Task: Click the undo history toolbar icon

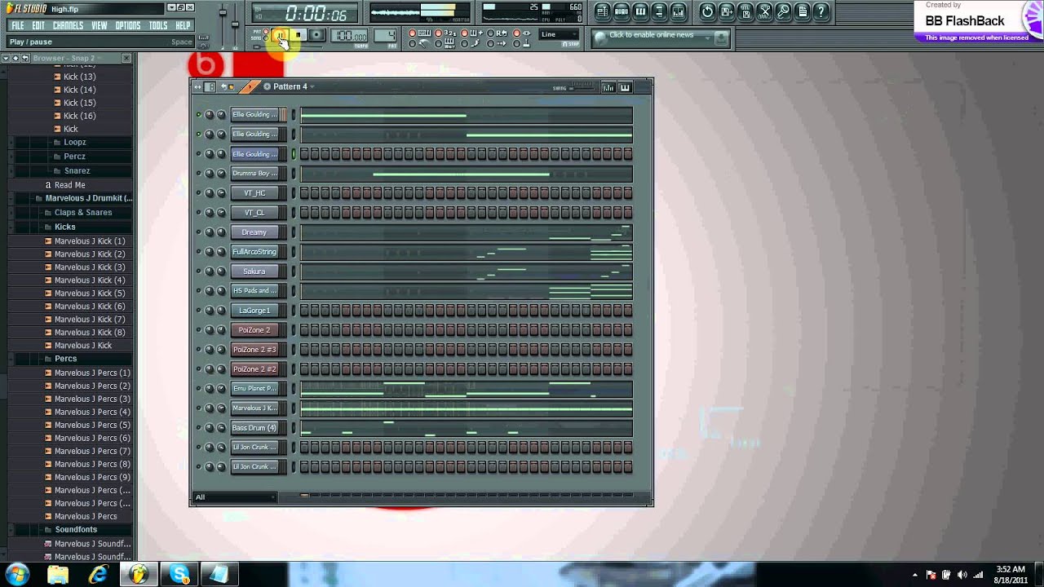Action: coord(707,11)
